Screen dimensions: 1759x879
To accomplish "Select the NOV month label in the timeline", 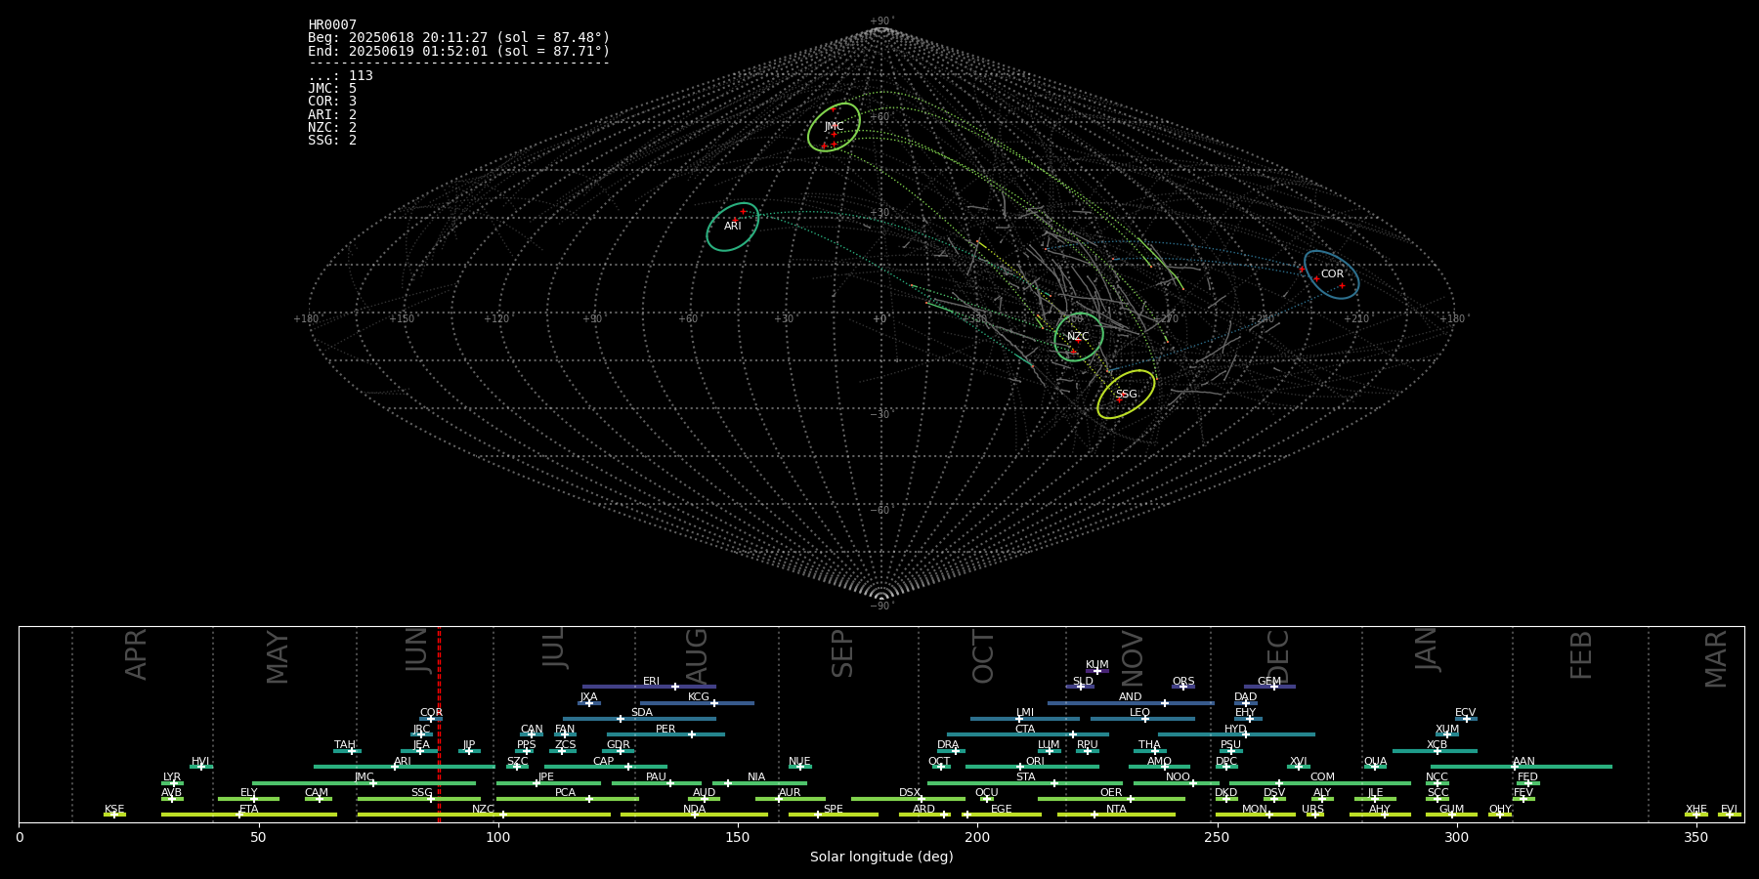I will click(1133, 658).
